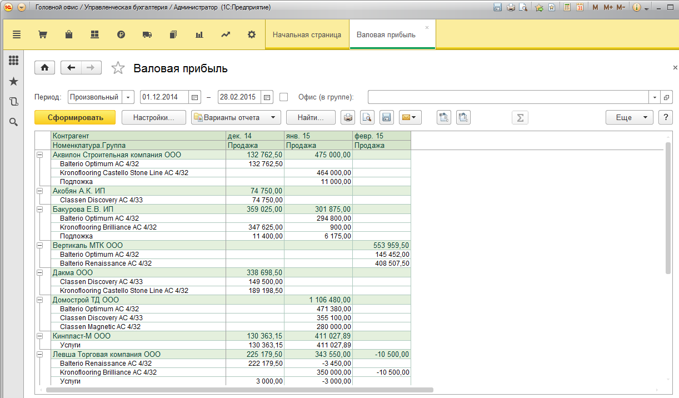This screenshot has height=398, width=679.
Task: Open help with the question mark button
Action: tap(665, 117)
